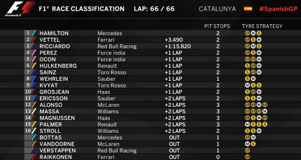Click Palmer's white medium tyre icon
Viewport: 301px width, 160px height.
[247, 125]
